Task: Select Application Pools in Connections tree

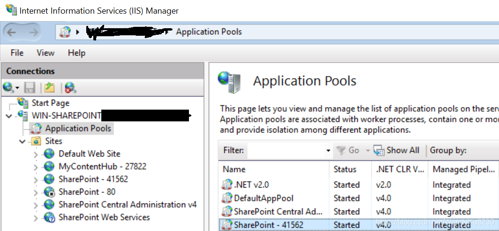Action: click(x=78, y=128)
